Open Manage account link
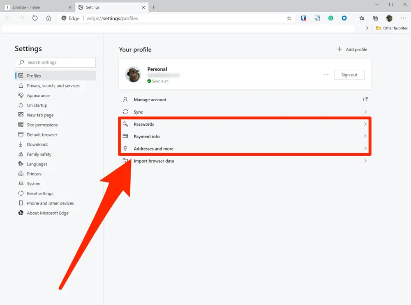411x305 pixels. pyautogui.click(x=245, y=100)
